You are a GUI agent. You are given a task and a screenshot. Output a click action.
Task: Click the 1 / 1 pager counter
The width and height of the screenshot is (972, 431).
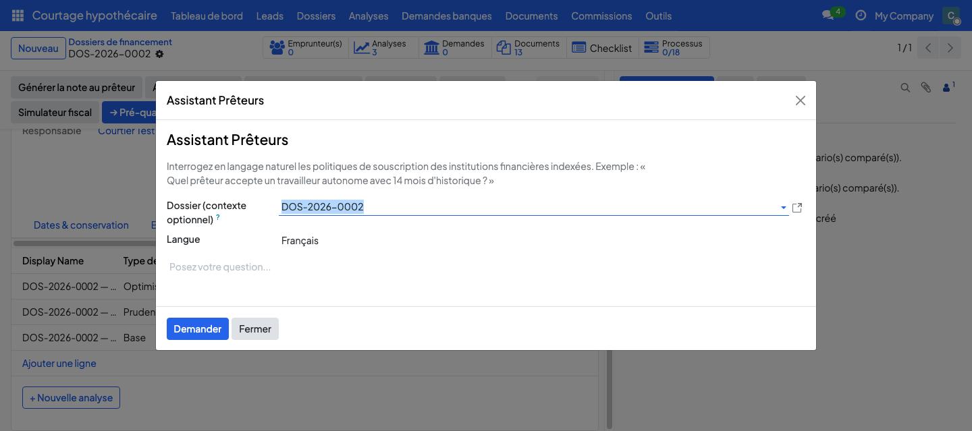905,48
